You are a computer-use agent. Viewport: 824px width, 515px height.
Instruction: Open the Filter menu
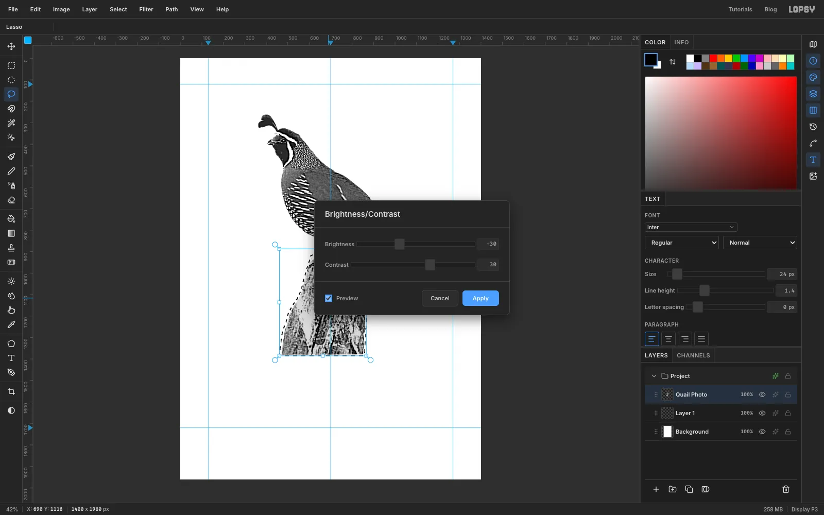[x=146, y=9]
